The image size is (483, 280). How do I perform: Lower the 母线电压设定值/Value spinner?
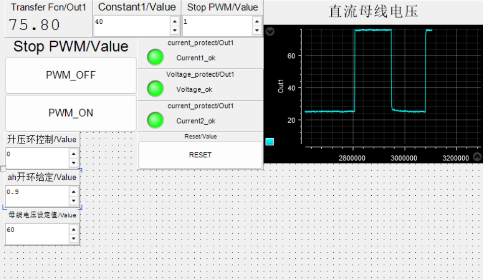click(74, 239)
